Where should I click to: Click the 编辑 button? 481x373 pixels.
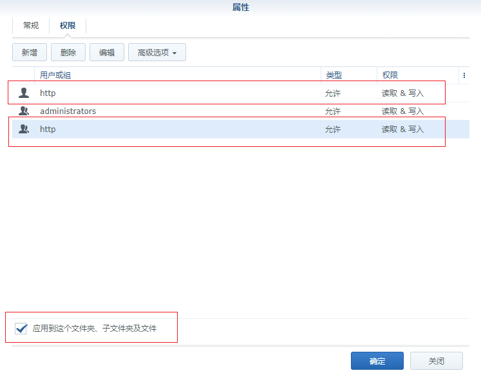107,53
